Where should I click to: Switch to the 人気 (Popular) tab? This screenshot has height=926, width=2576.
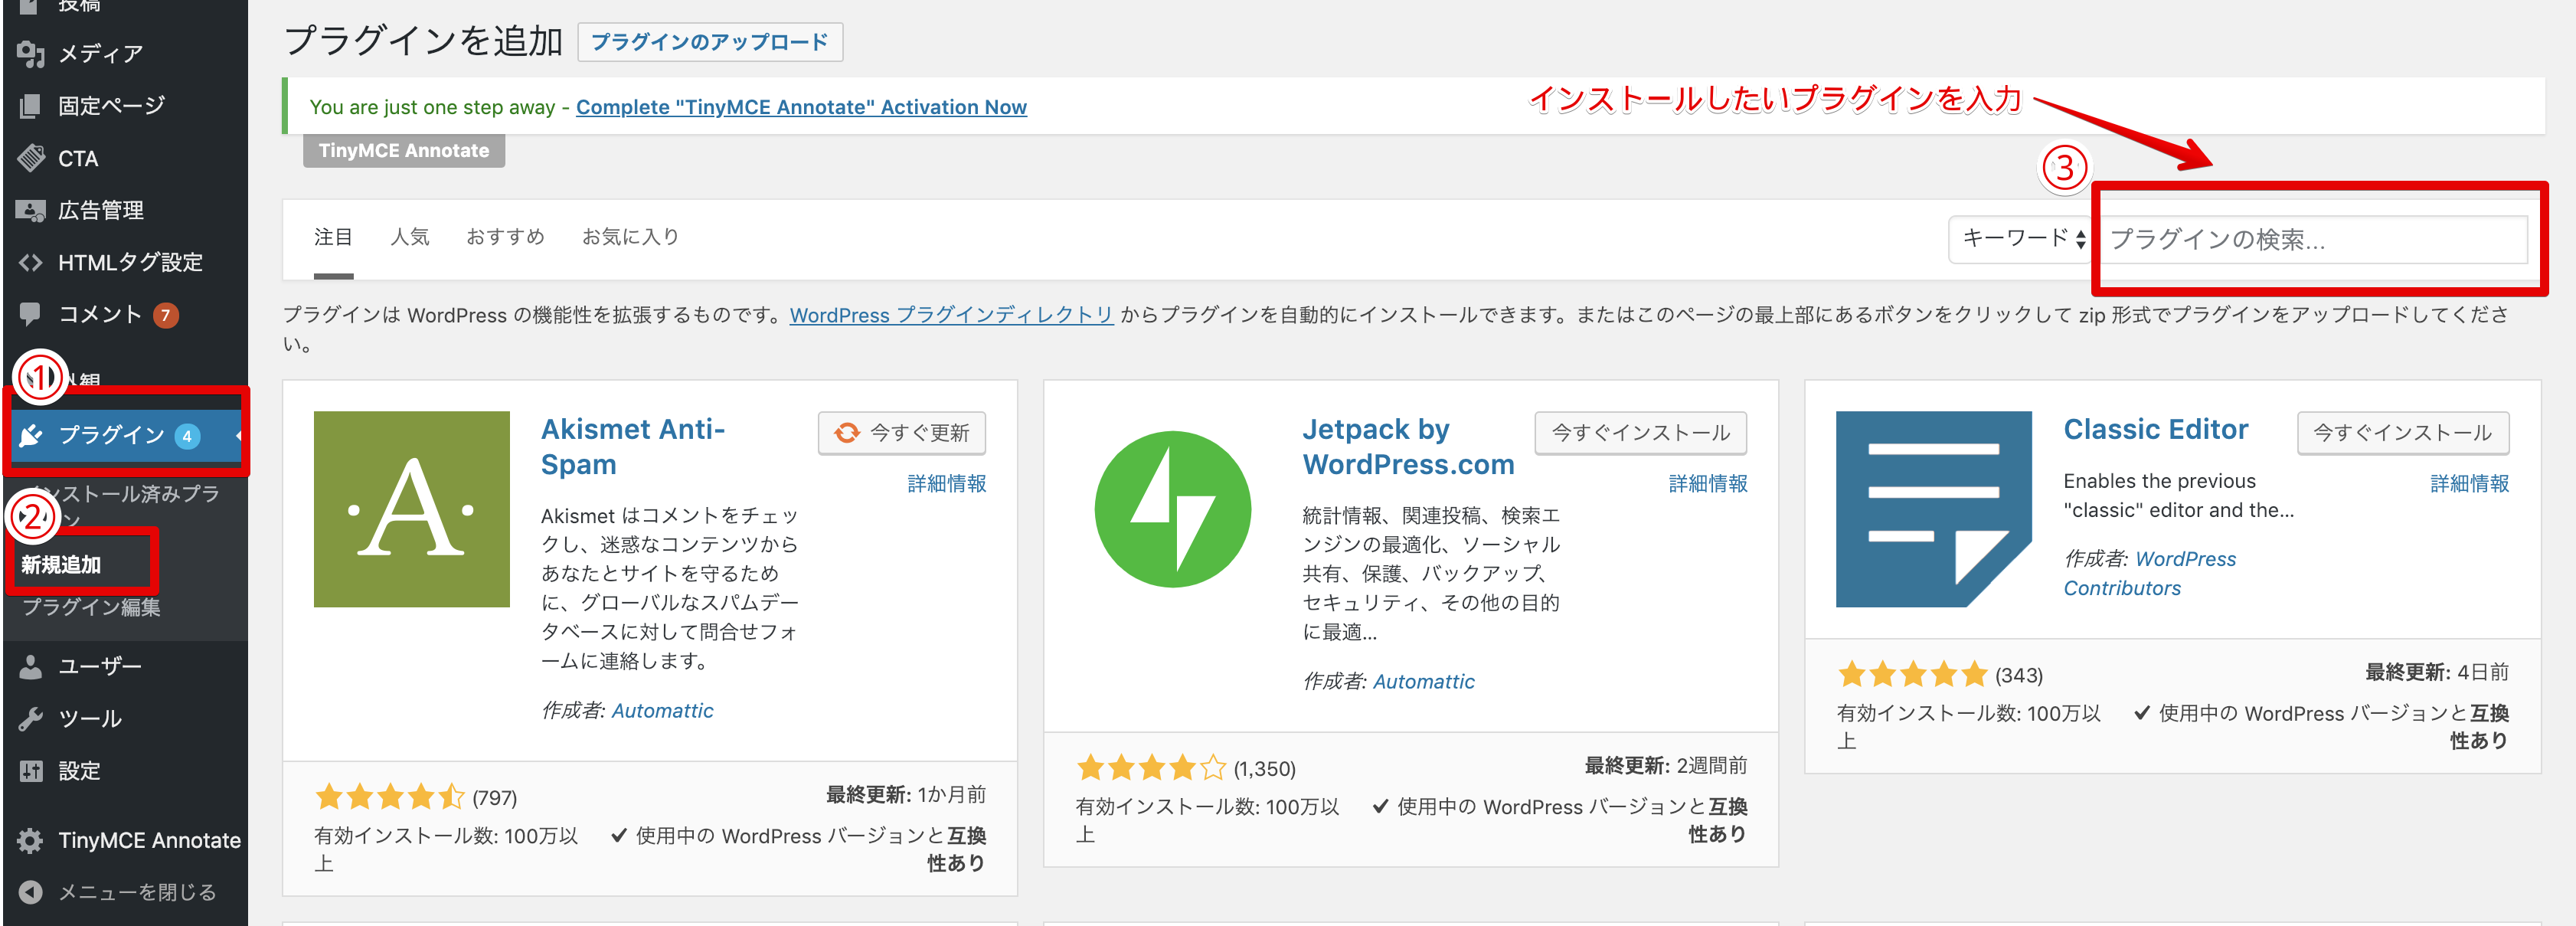410,237
